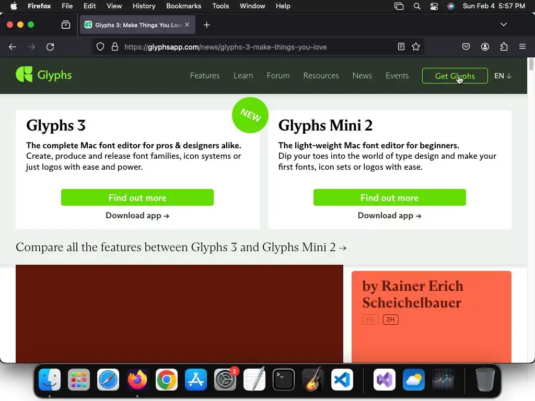Go to the Forum nav link
Viewport: 535px width, 401px height.
[278, 76]
